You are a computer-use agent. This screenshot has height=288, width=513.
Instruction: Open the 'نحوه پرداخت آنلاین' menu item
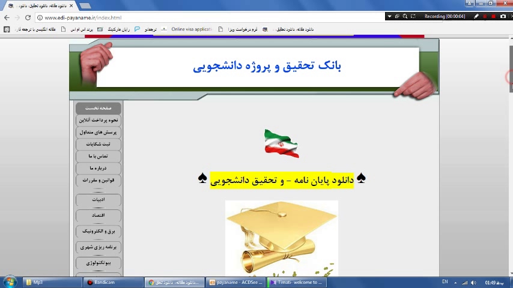tap(99, 120)
